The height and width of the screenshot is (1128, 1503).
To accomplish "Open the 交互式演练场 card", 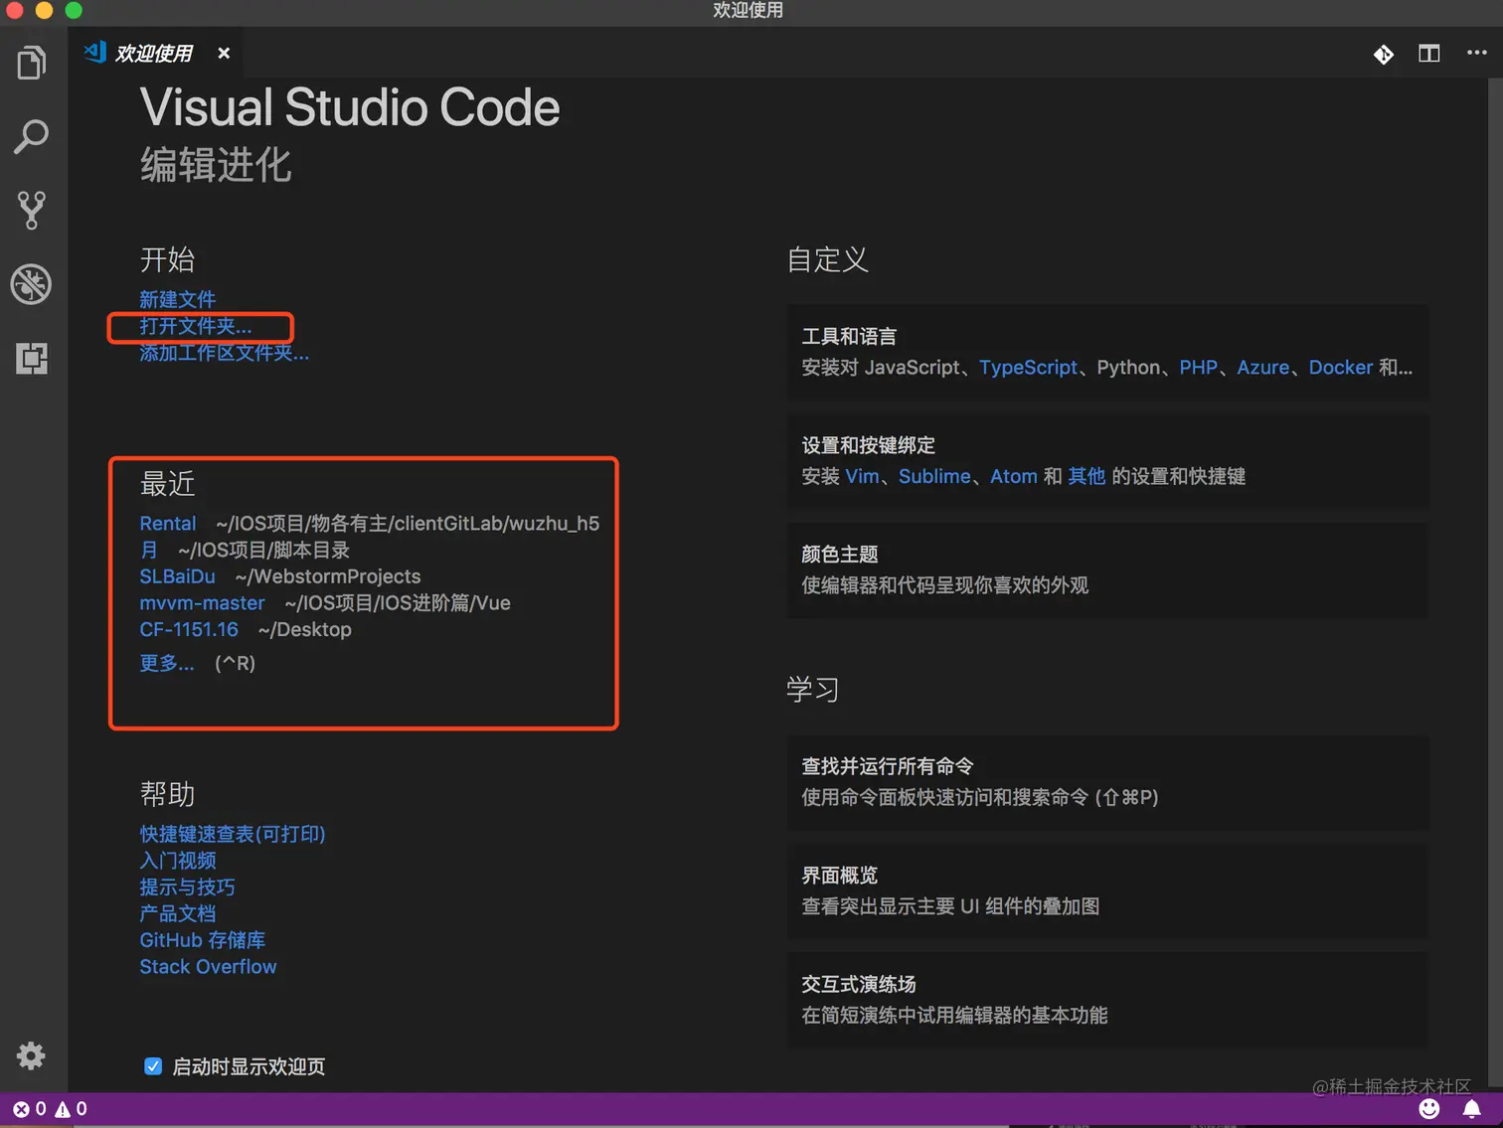I will 1107,1000.
